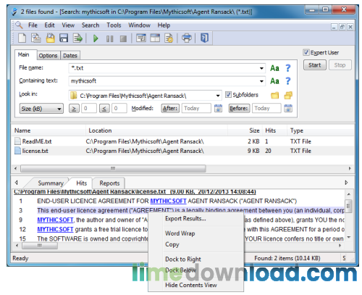This screenshot has height=295, width=362.
Task: Click the license.txt file icon
Action: 17,151
